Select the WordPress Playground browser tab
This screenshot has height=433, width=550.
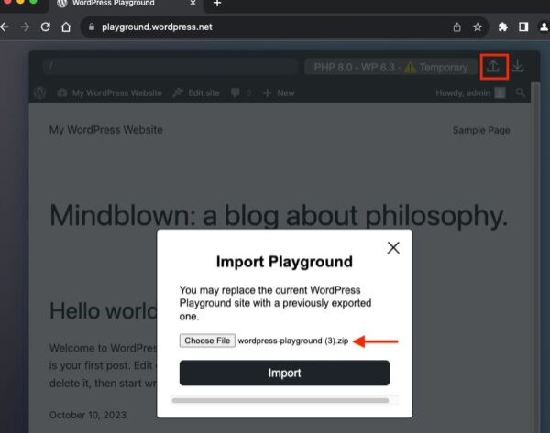pyautogui.click(x=126, y=4)
